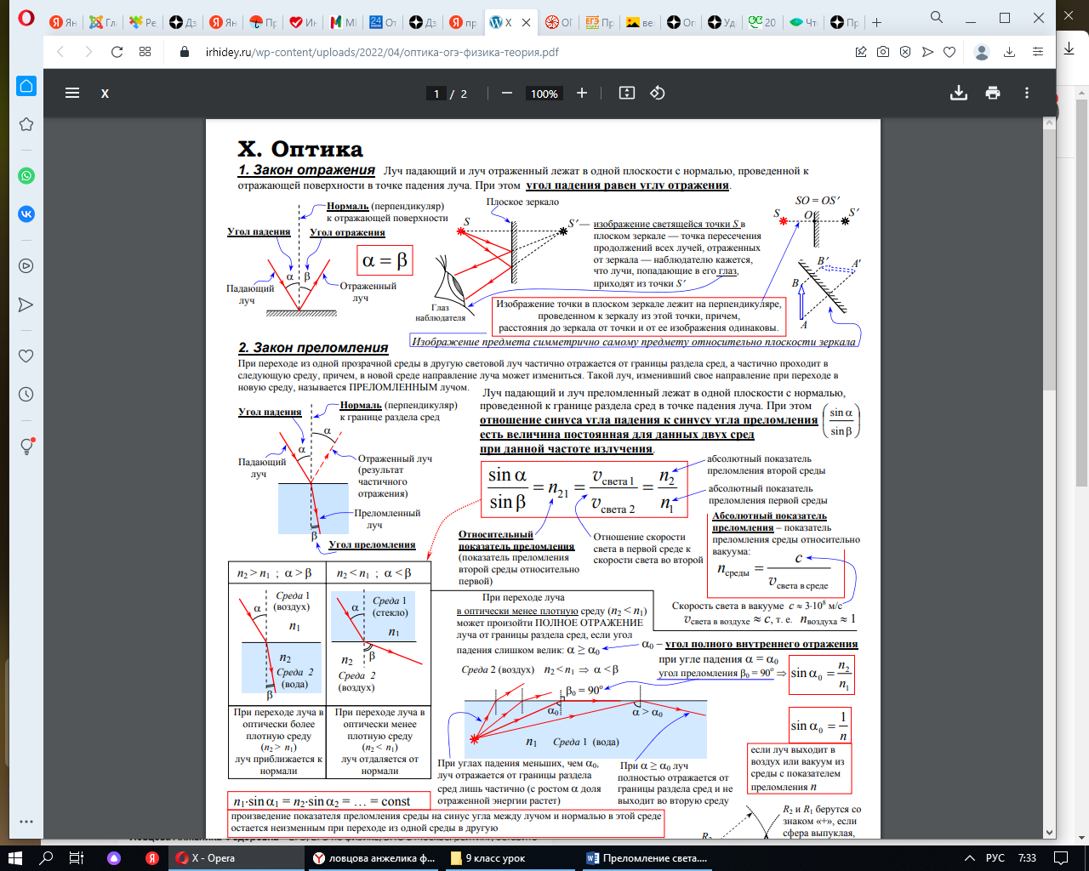
Task: Switch to the '20' tab
Action: (761, 23)
